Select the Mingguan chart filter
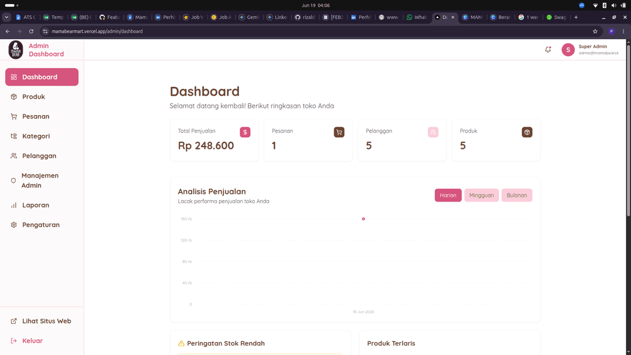Screen dimensions: 631x355 click(481, 196)
